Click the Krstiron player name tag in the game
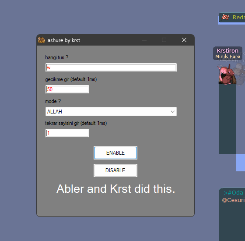 click(227, 51)
